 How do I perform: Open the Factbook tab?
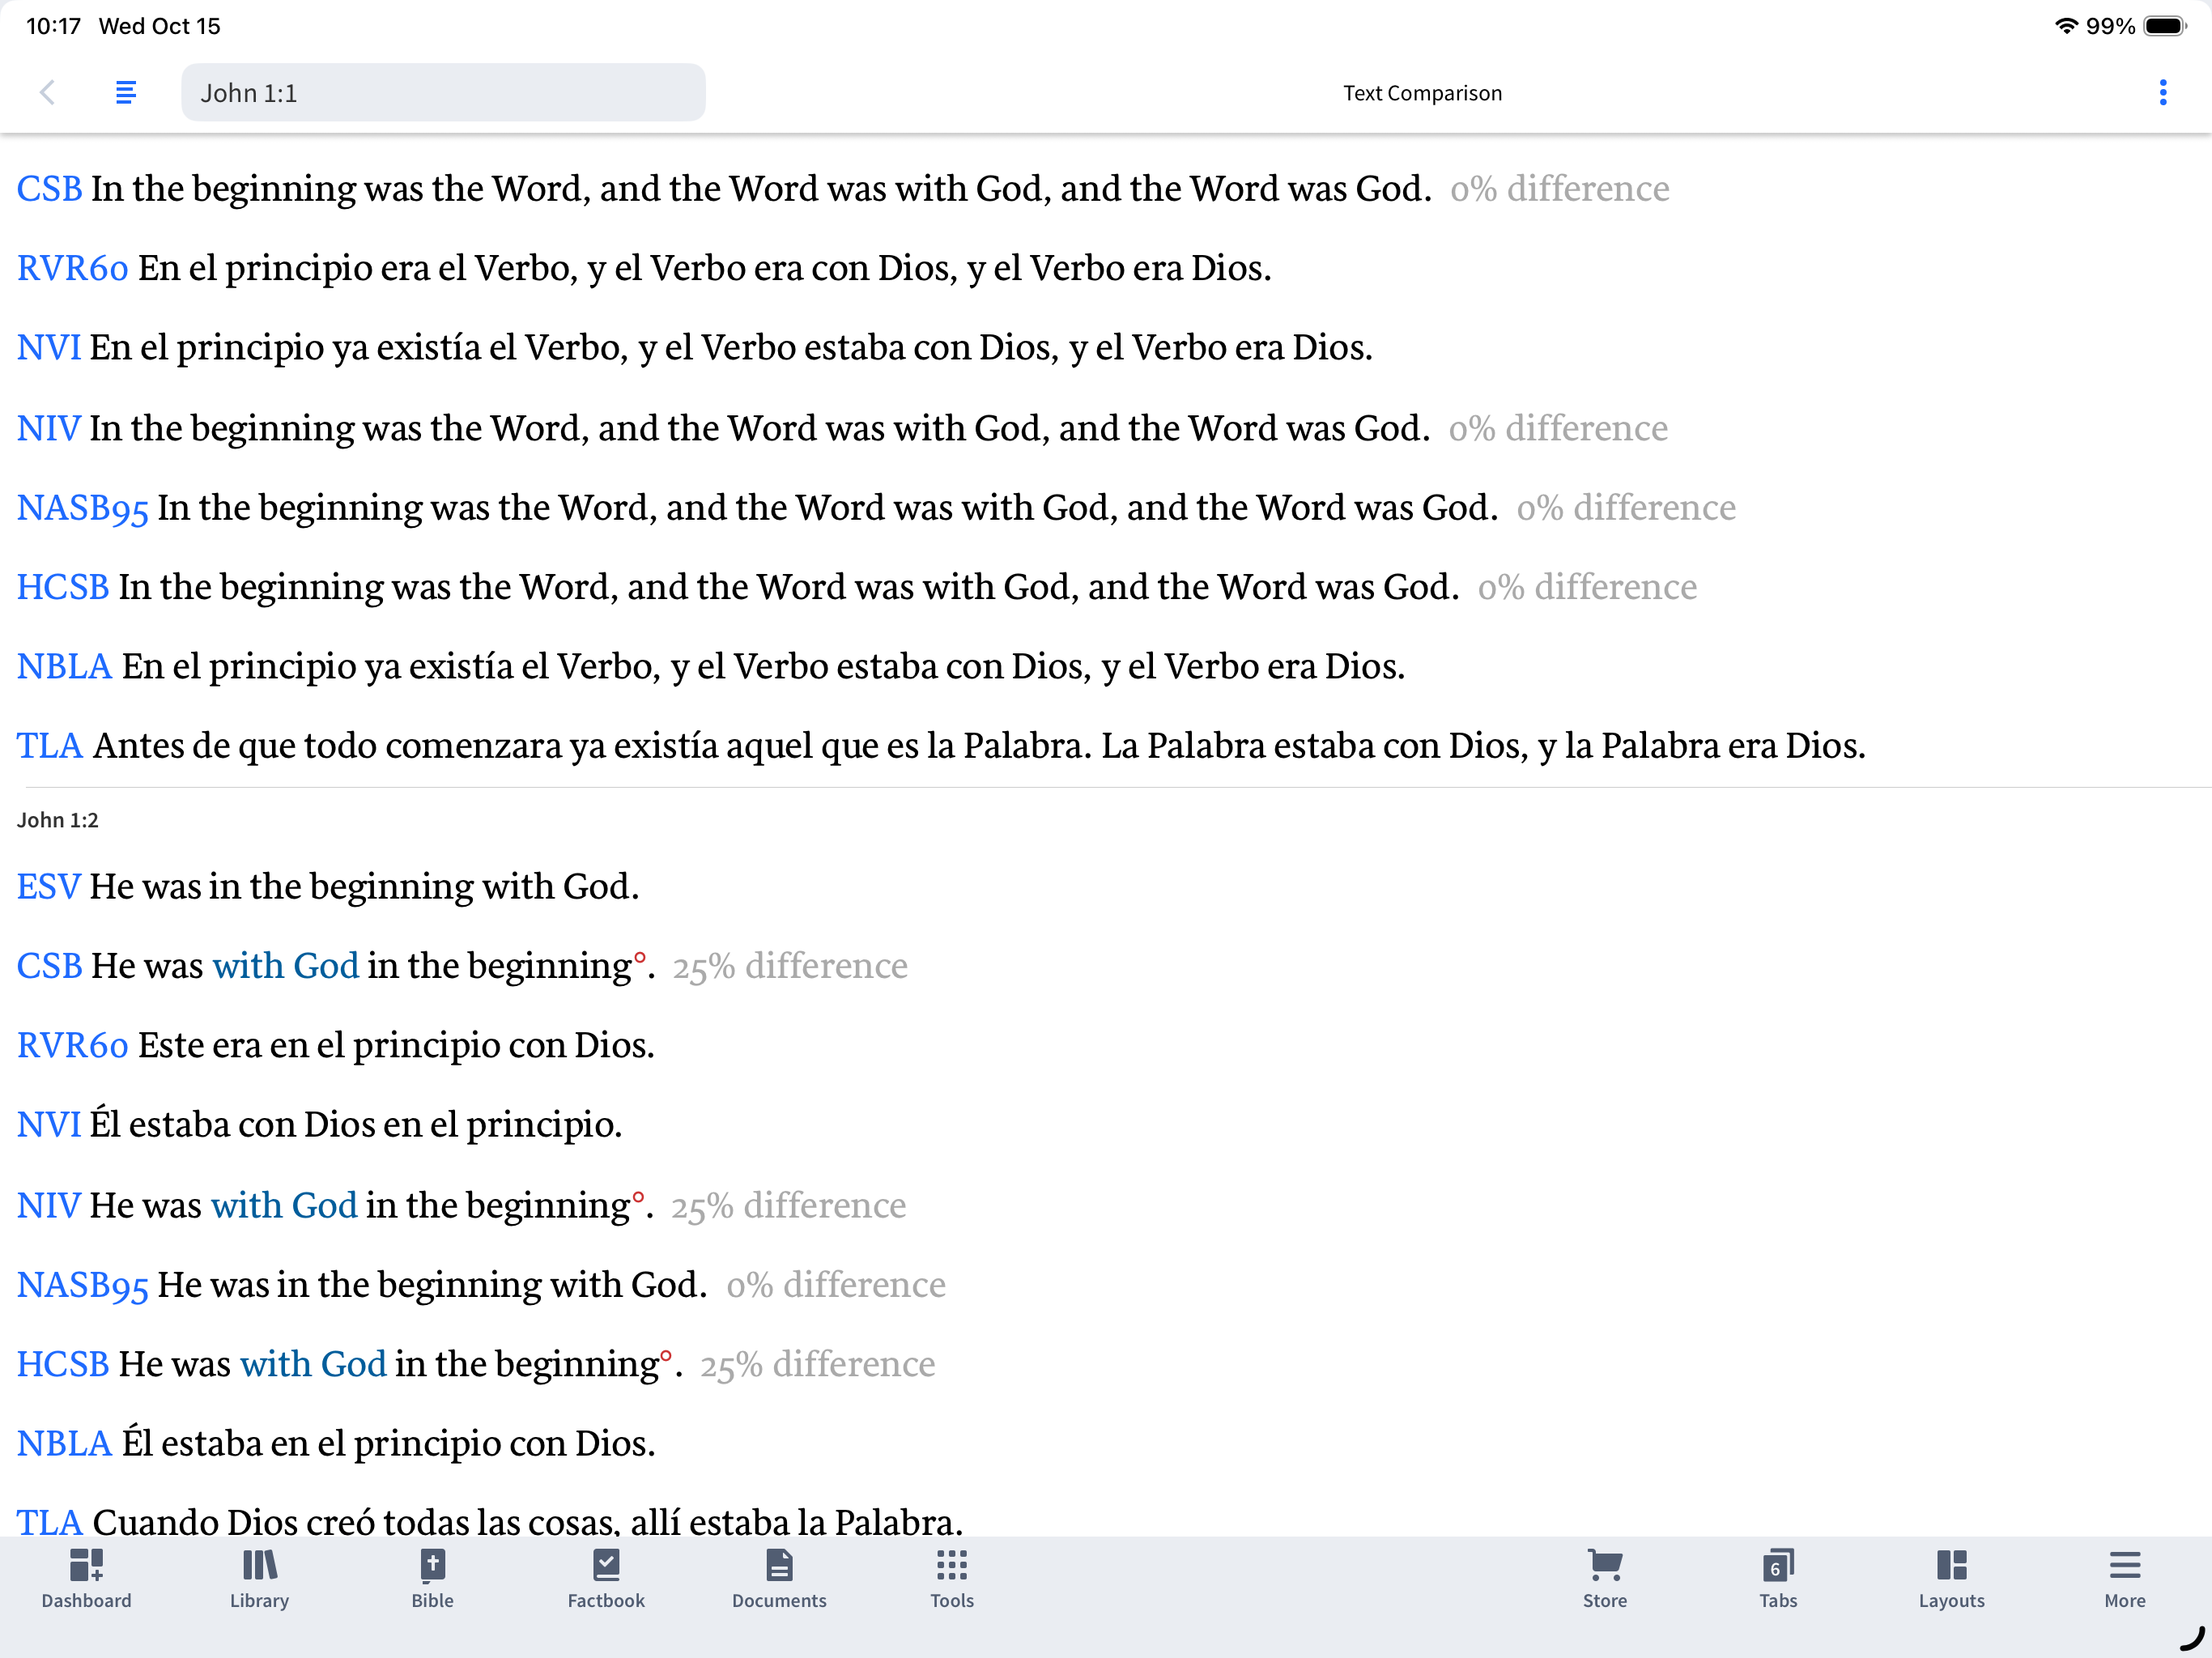pyautogui.click(x=606, y=1580)
